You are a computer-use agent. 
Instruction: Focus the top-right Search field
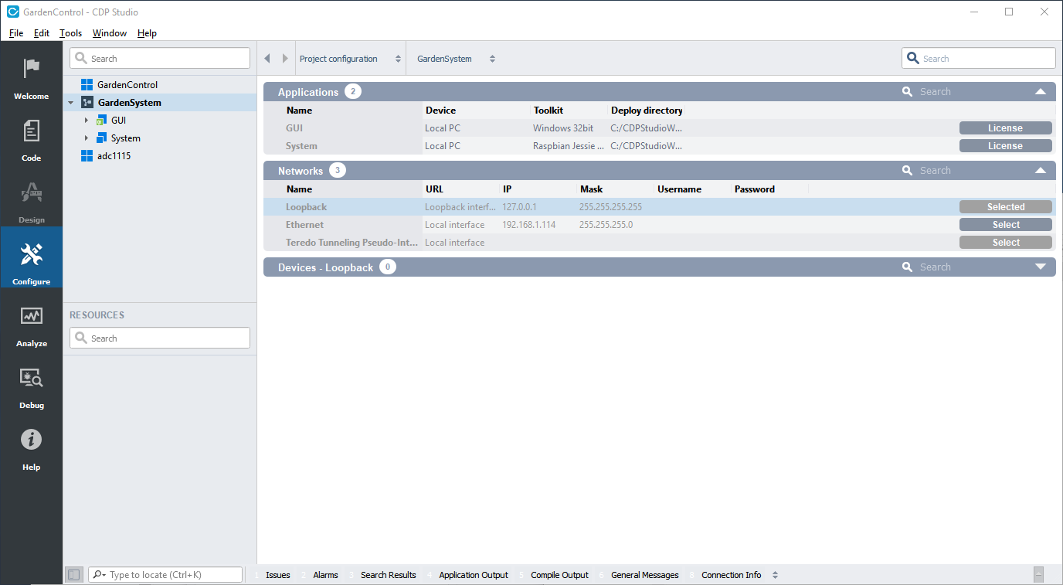click(978, 59)
